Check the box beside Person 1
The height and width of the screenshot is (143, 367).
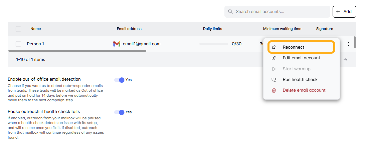[18, 44]
